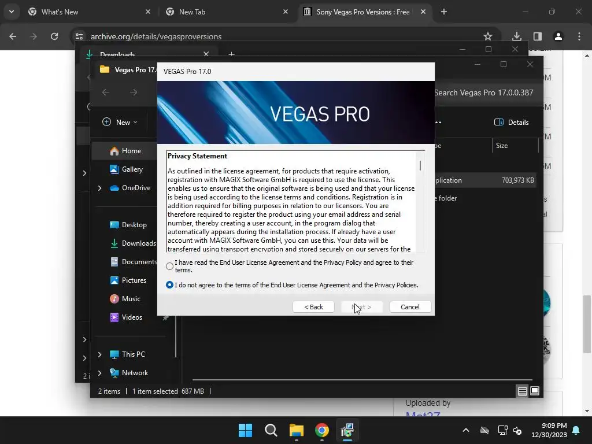This screenshot has width=592, height=444.
Task: Open taskbar Search
Action: (x=271, y=430)
